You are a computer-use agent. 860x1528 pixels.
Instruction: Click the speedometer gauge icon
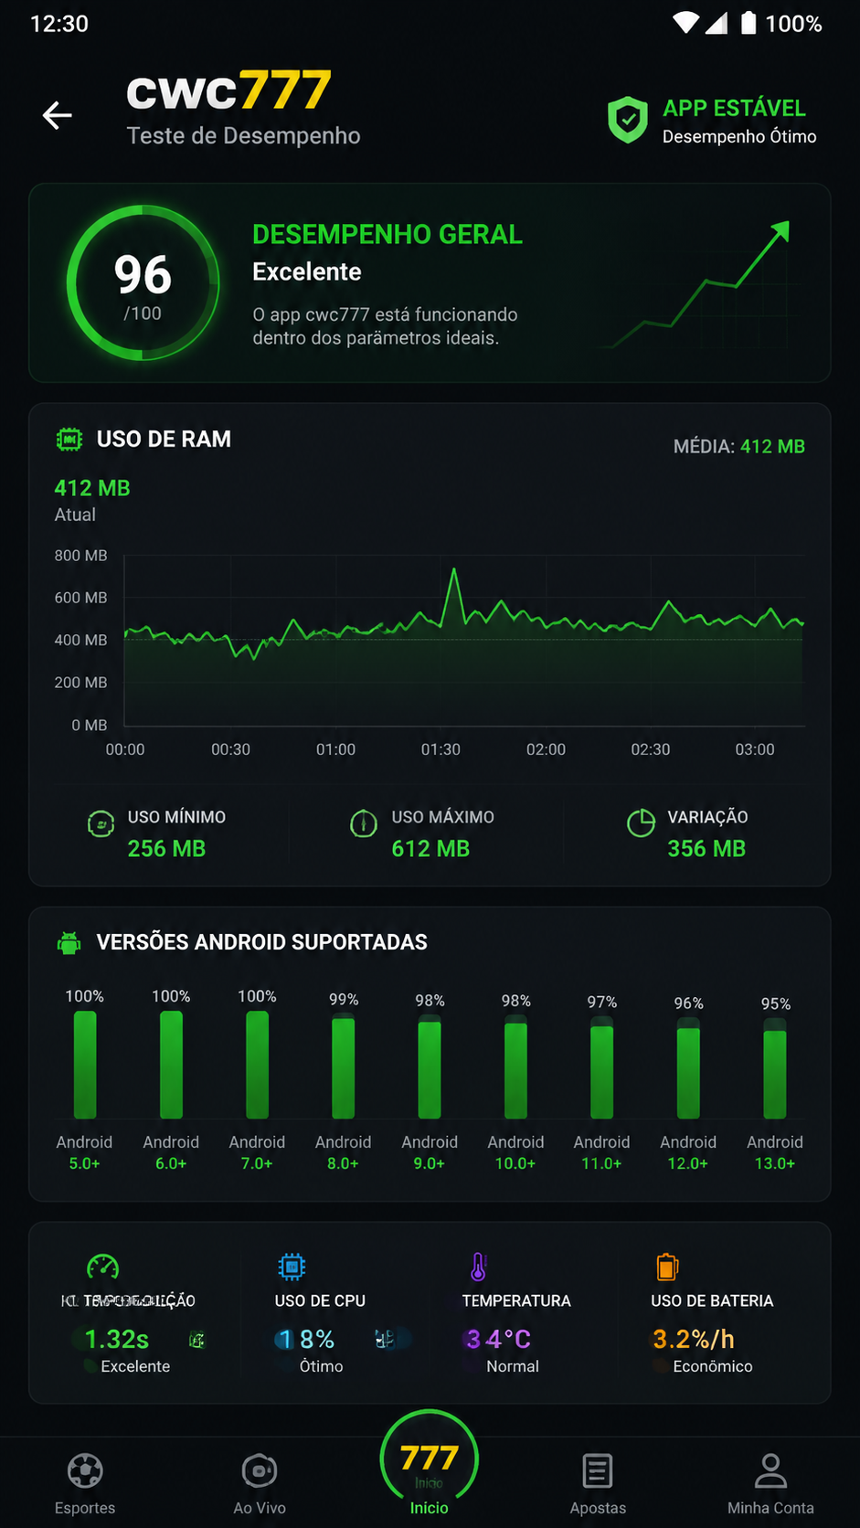(x=102, y=1266)
